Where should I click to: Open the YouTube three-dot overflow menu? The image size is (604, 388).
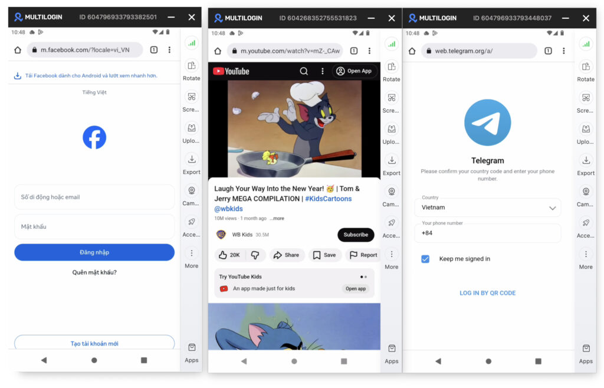tap(322, 71)
